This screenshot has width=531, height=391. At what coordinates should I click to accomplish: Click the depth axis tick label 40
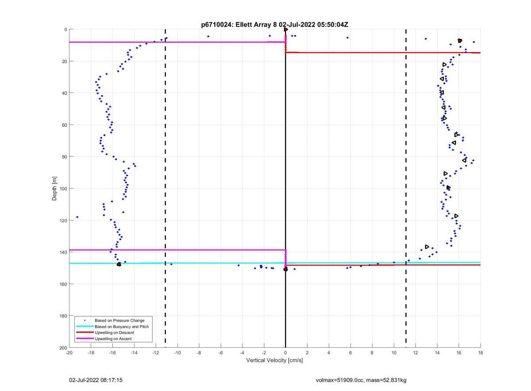tap(64, 93)
